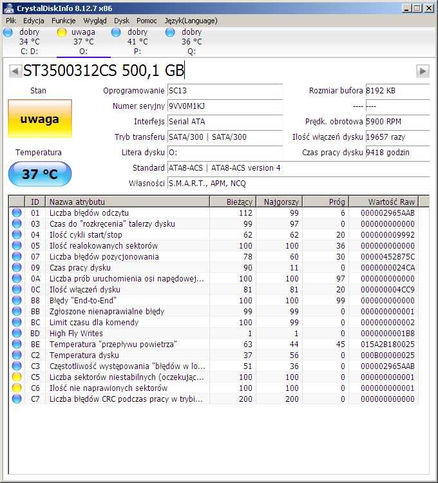Viewport: 438px width, 483px height.
Task: Go to next disk with right arrow
Action: coord(423,71)
